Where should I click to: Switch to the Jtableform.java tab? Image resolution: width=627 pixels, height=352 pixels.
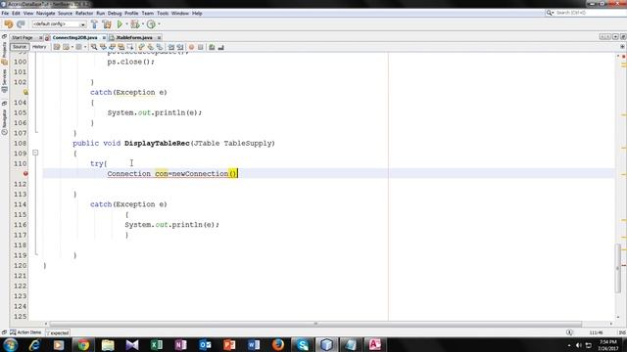134,37
